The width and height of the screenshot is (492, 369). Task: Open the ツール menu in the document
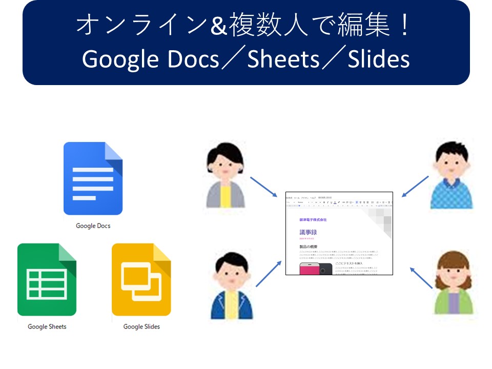(297, 198)
